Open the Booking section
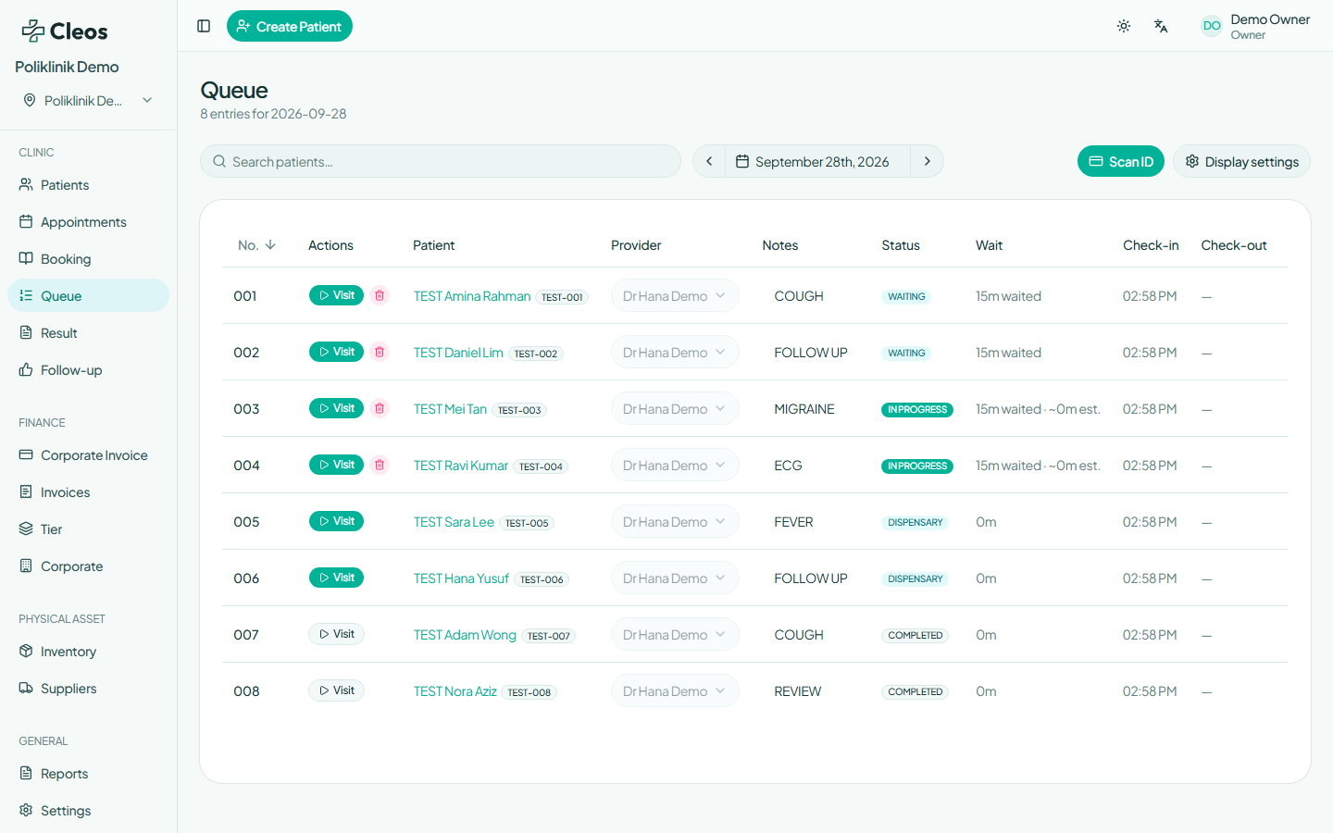 (x=88, y=259)
